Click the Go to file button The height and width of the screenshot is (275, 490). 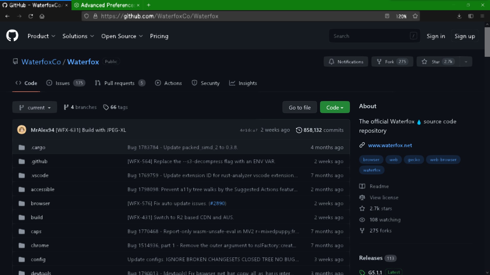tap(299, 107)
